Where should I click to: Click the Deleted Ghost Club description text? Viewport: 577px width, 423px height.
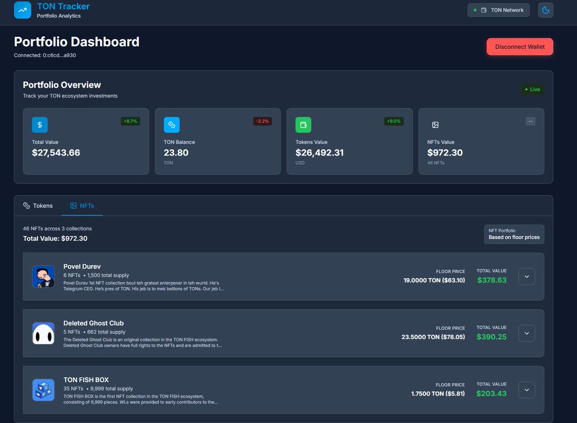coord(142,343)
